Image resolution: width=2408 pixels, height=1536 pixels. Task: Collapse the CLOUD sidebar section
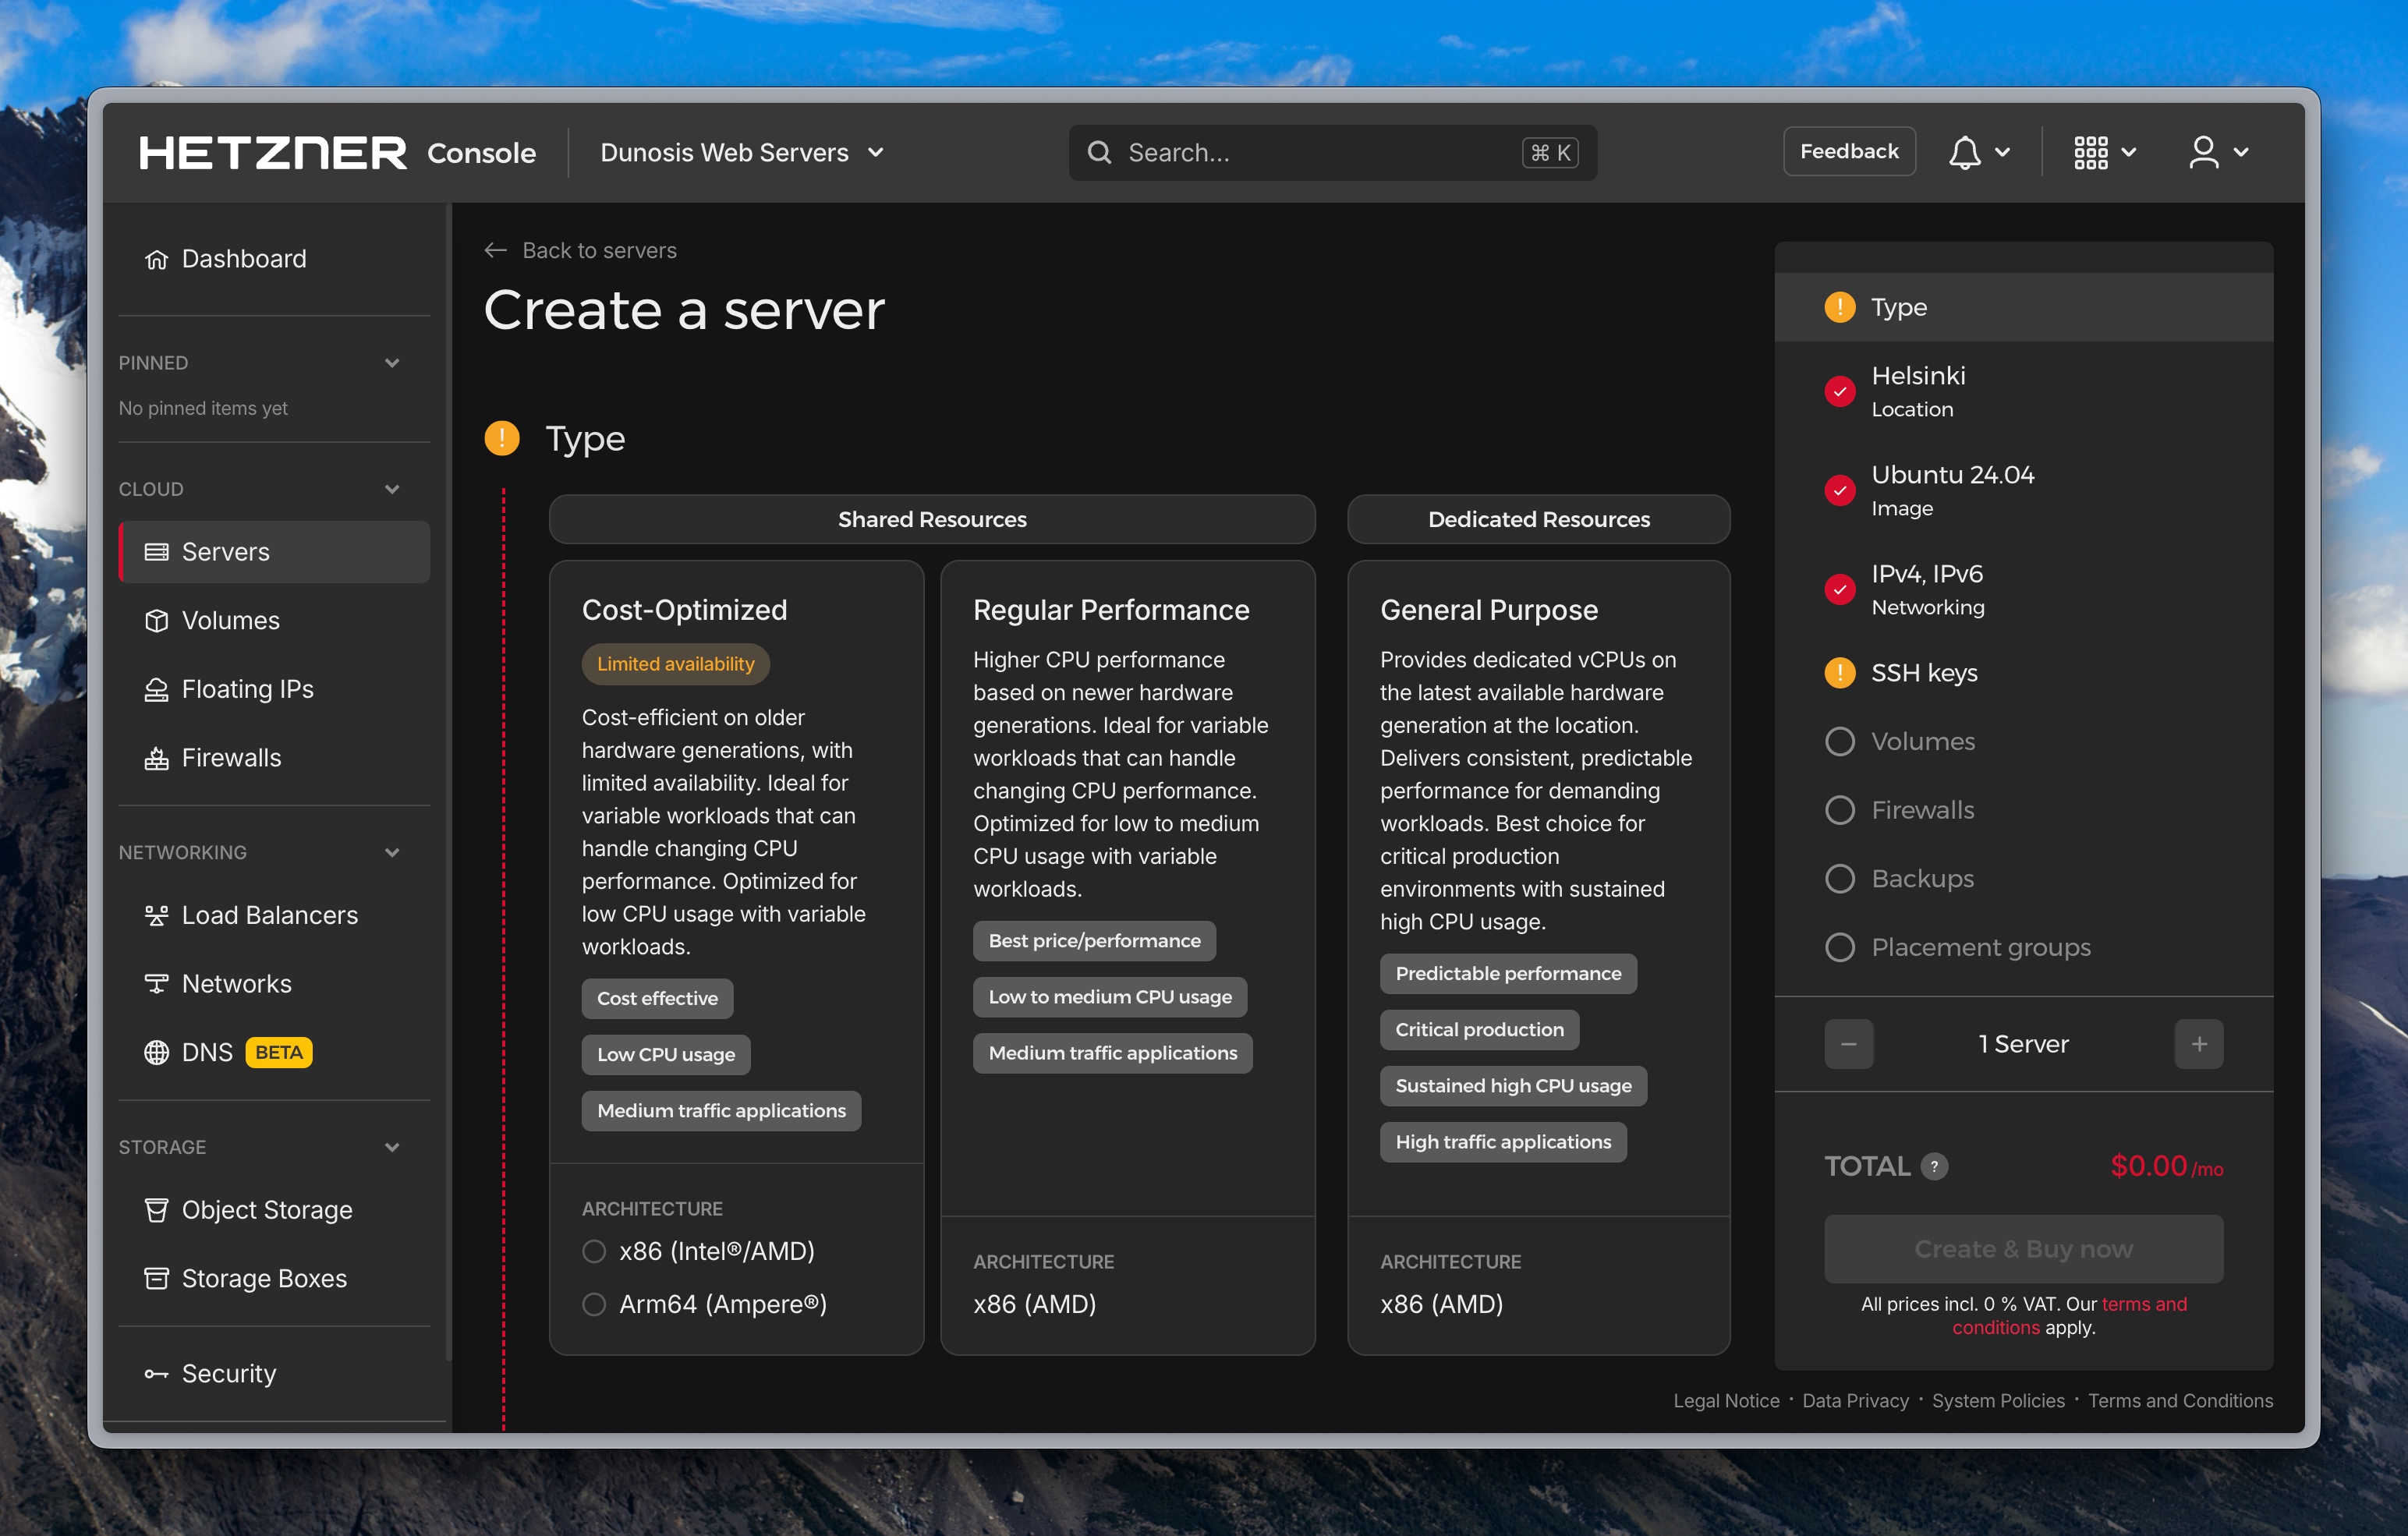coord(392,488)
